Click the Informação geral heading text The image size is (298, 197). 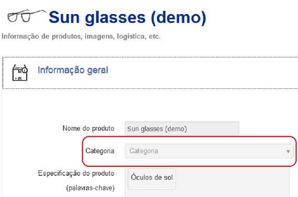tap(73, 70)
